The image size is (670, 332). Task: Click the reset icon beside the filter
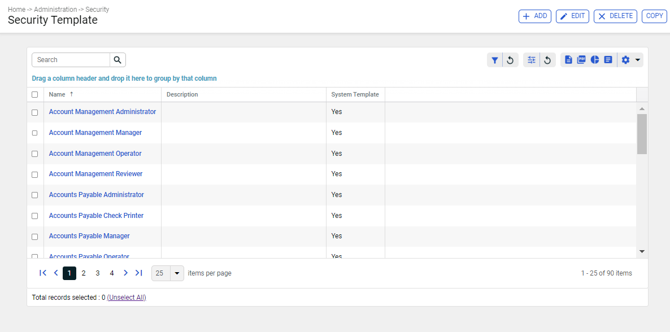[x=510, y=60]
